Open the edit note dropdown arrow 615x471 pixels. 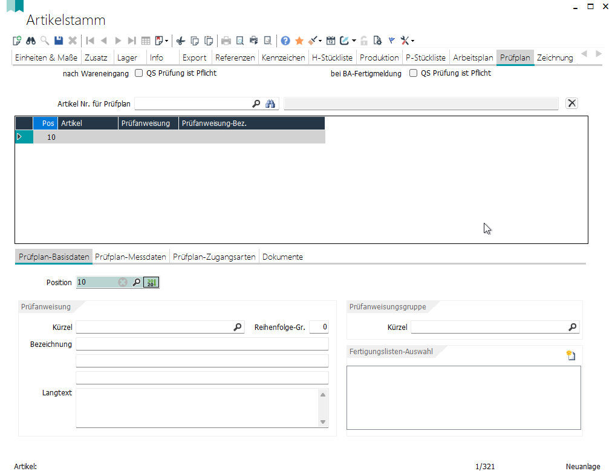pos(354,41)
